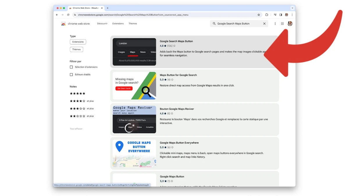Click description starting 'Clickable mini maps'
This screenshot has height=196, width=349.
(211, 155)
